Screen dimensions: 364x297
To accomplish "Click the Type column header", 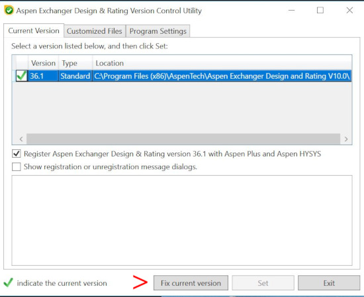I will click(75, 63).
